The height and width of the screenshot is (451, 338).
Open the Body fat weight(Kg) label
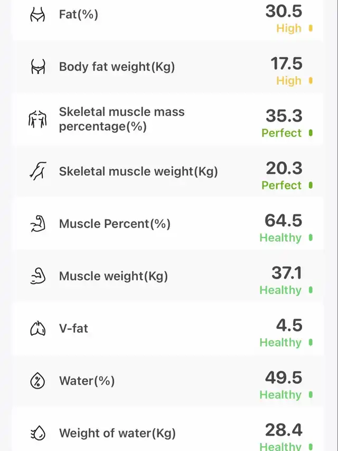[x=117, y=67]
